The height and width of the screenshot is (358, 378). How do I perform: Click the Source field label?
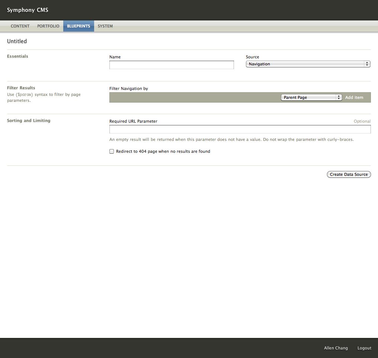pos(252,57)
